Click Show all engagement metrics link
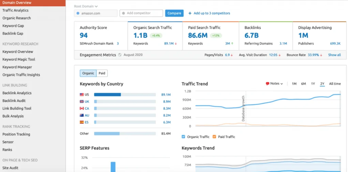 click(334, 55)
